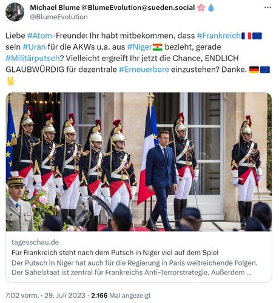Open Michael Blume's profile avatar

[x=15, y=12]
